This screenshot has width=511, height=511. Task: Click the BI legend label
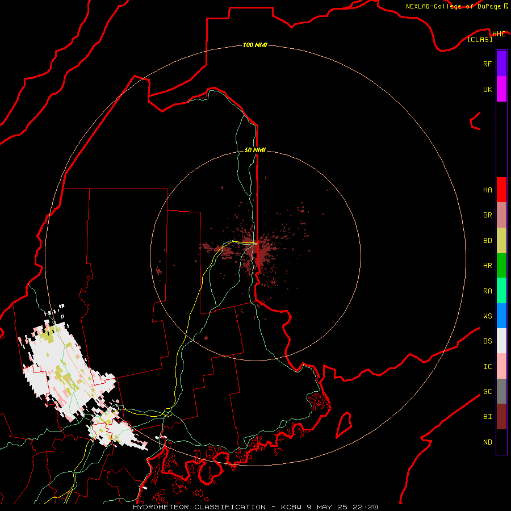tap(487, 417)
